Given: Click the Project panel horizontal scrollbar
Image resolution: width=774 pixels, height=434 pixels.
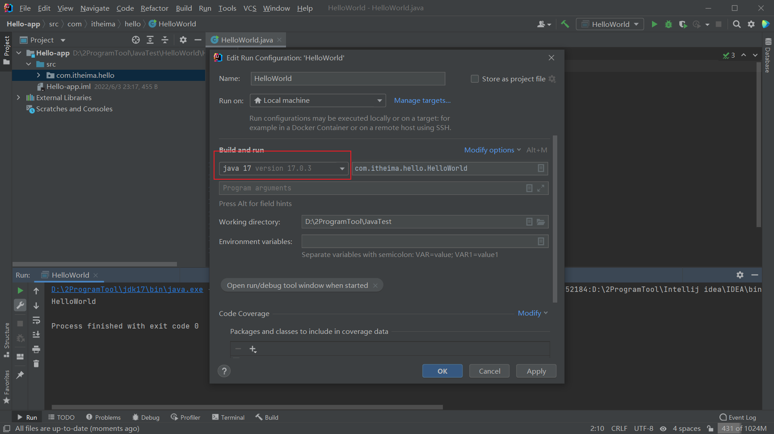Looking at the screenshot, I should tap(95, 264).
